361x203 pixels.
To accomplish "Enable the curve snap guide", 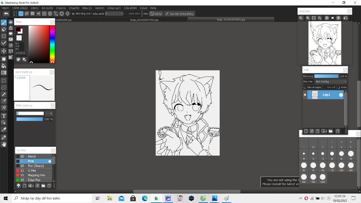I will click(x=56, y=14).
